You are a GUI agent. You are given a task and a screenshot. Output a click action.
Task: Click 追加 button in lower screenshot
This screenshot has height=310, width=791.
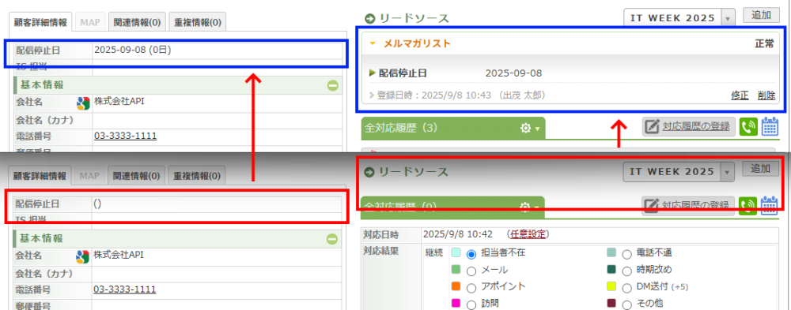[761, 169]
